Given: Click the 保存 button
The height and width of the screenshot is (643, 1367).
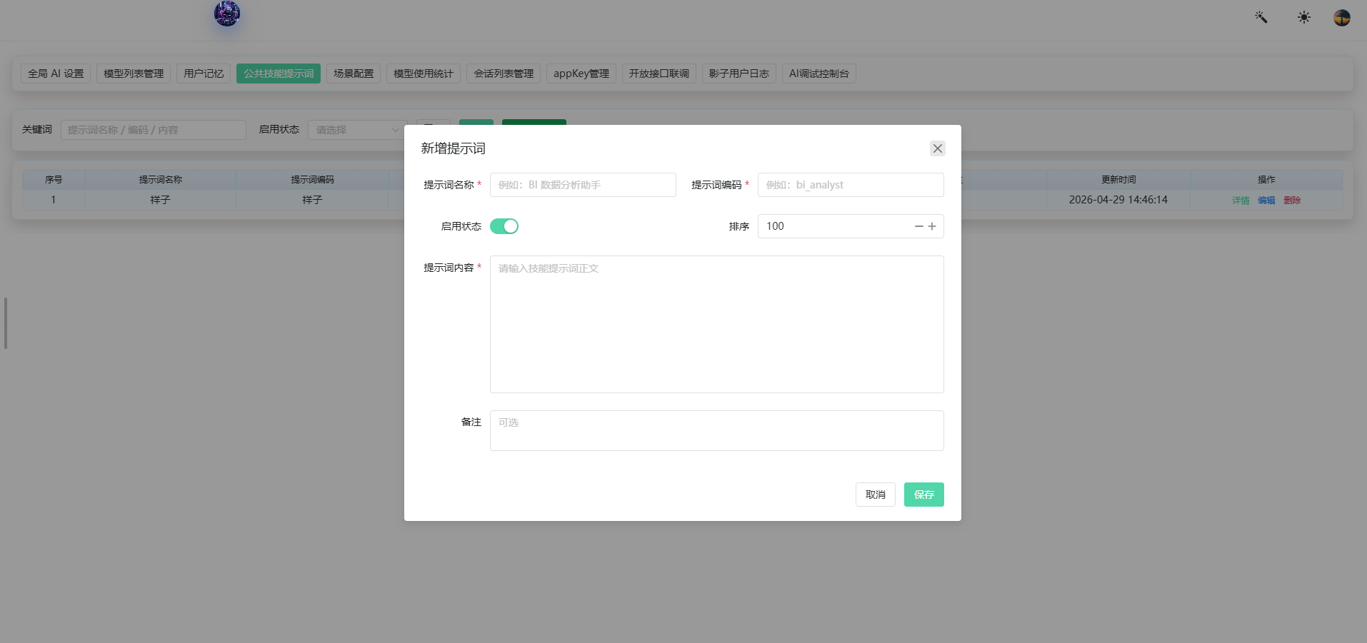Looking at the screenshot, I should [x=924, y=495].
